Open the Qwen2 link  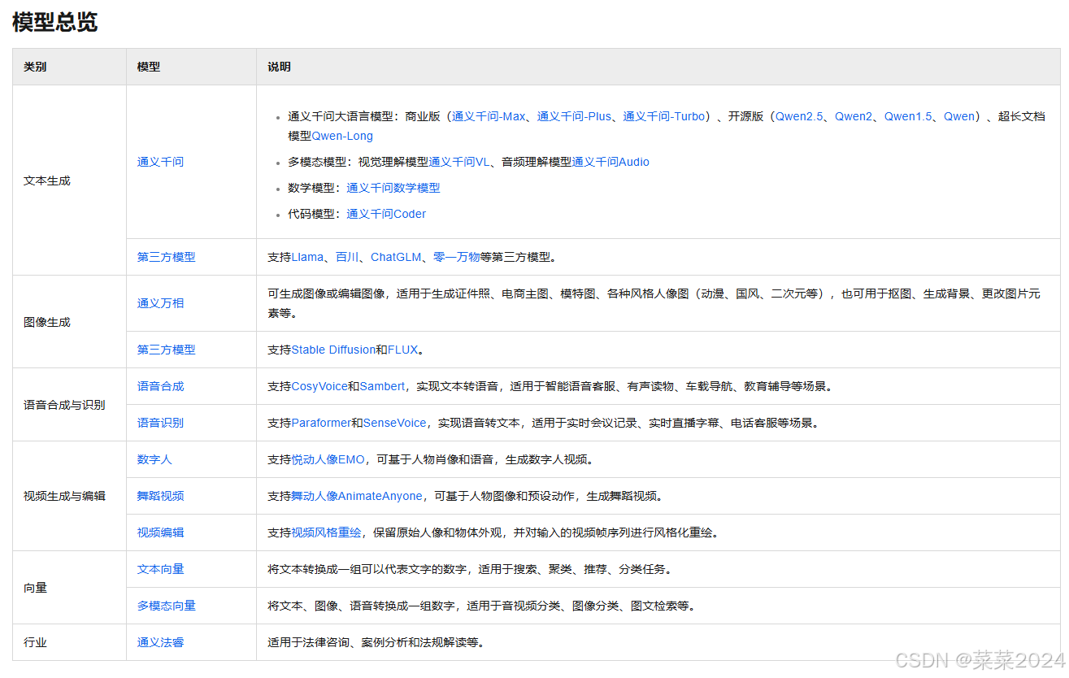(x=854, y=116)
